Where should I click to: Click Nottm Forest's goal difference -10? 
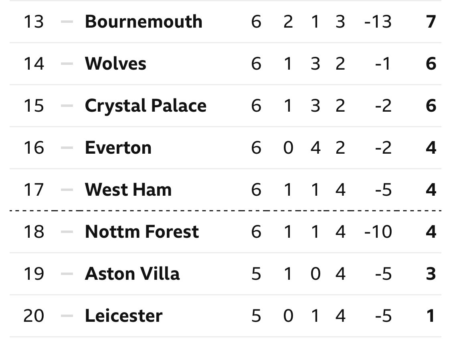click(x=378, y=232)
